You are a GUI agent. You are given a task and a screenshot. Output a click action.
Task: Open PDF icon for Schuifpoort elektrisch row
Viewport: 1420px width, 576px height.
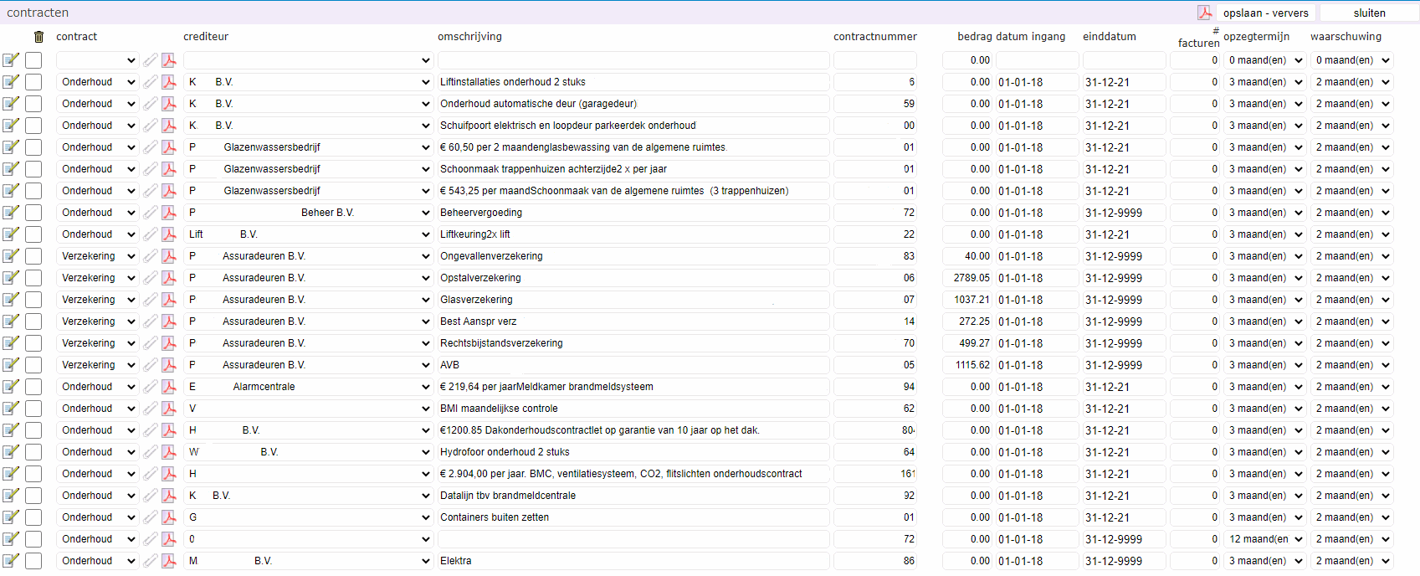pos(169,126)
